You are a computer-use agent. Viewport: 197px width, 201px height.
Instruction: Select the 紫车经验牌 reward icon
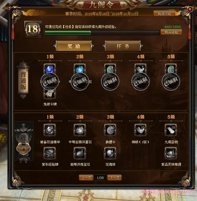point(50,153)
